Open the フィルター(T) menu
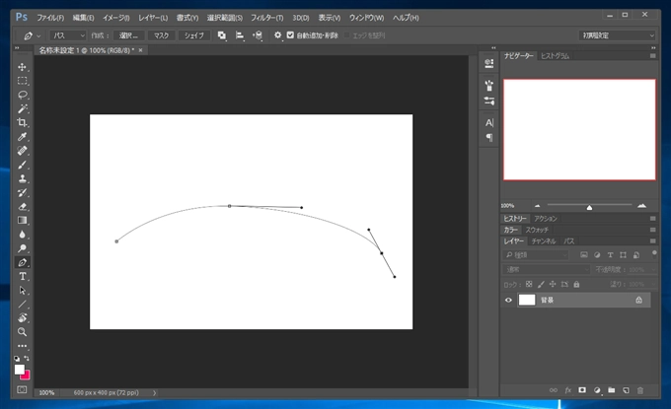The height and width of the screenshot is (409, 671). click(265, 18)
